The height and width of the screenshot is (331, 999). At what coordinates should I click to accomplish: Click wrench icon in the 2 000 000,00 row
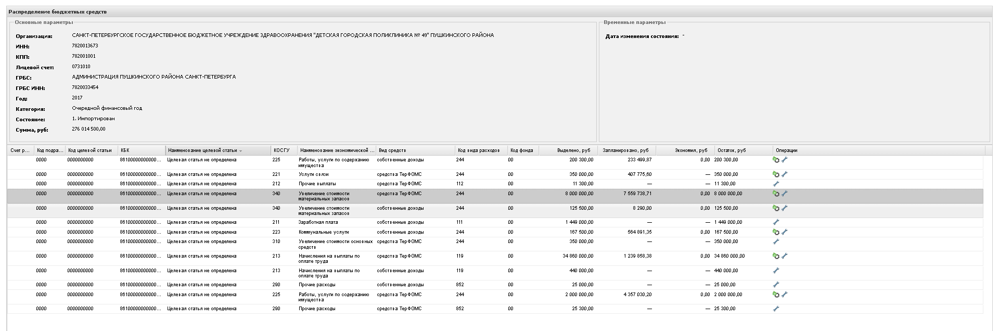[x=785, y=295]
